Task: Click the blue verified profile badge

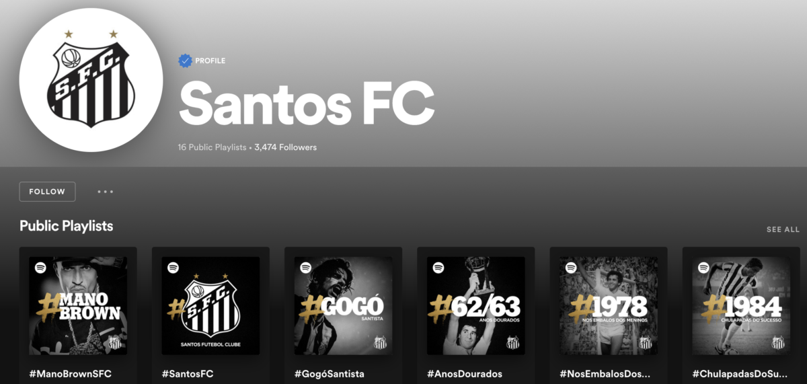Action: 185,61
